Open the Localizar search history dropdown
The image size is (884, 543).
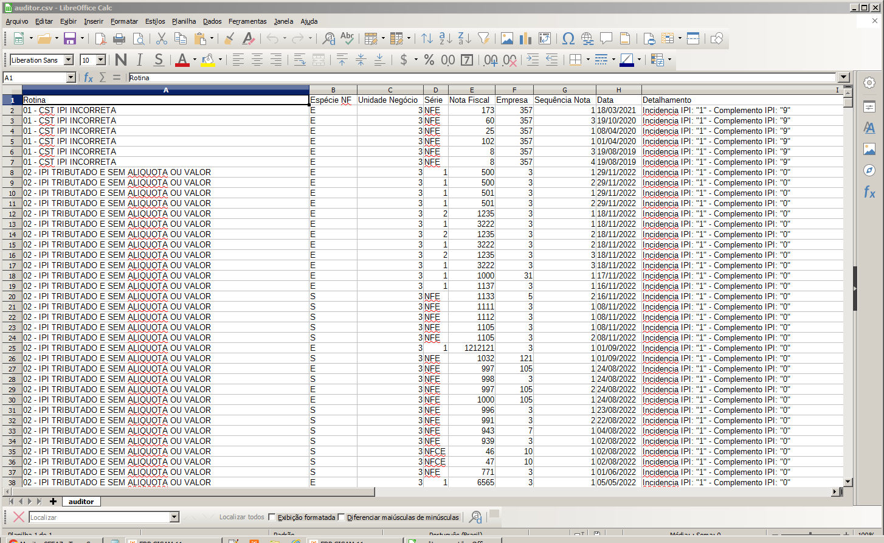174,517
